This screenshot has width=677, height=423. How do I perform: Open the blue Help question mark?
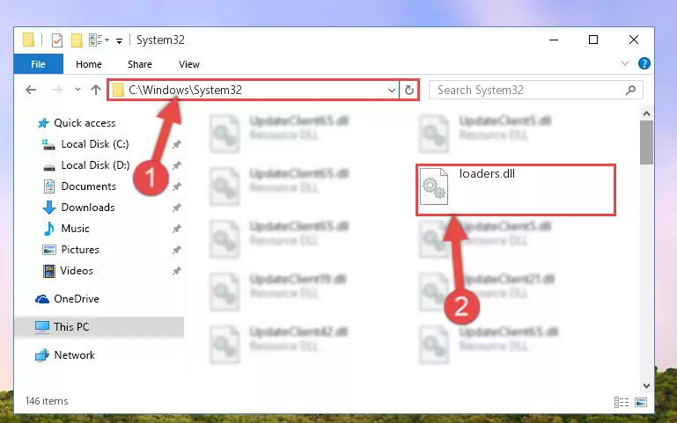644,64
